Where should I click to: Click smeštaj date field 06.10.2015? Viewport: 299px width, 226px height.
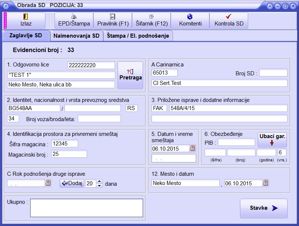(x=170, y=148)
